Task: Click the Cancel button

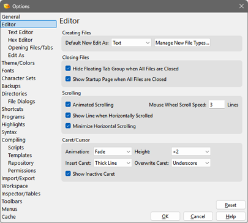Action: (198, 216)
